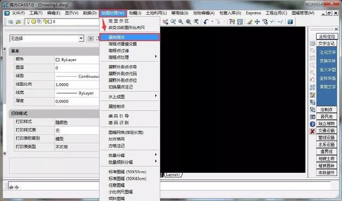Click the 控制点 button in right panel

click(327, 109)
